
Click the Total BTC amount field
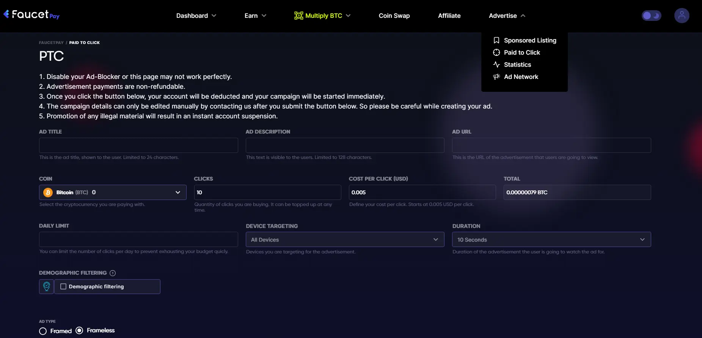click(577, 192)
